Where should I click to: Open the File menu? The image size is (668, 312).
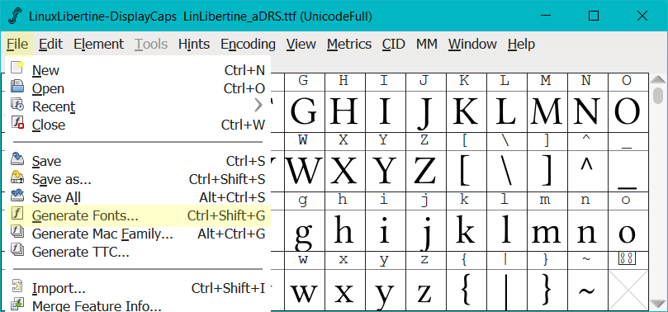(17, 44)
